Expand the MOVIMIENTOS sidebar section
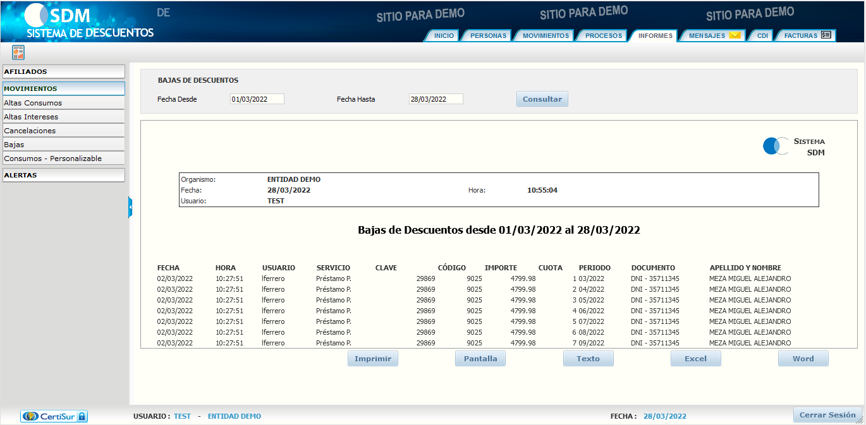This screenshot has width=866, height=425. [x=63, y=89]
